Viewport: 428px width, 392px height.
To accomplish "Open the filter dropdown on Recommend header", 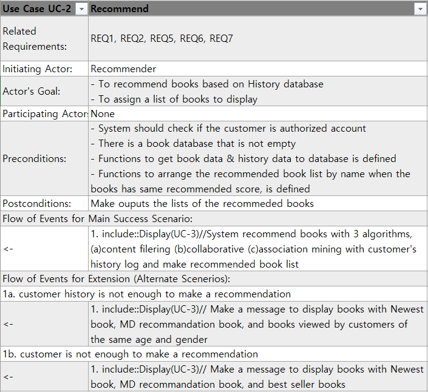I will click(420, 9).
